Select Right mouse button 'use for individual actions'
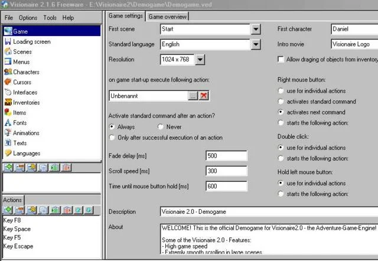378x261 pixels. pos(281,91)
